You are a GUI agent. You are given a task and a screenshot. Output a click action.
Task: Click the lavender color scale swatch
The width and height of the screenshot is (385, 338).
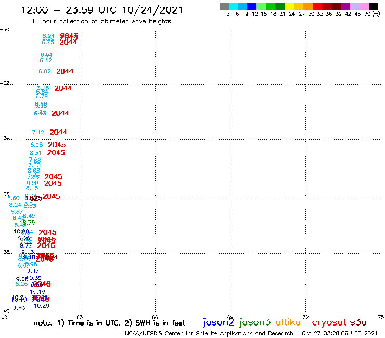(x=355, y=6)
